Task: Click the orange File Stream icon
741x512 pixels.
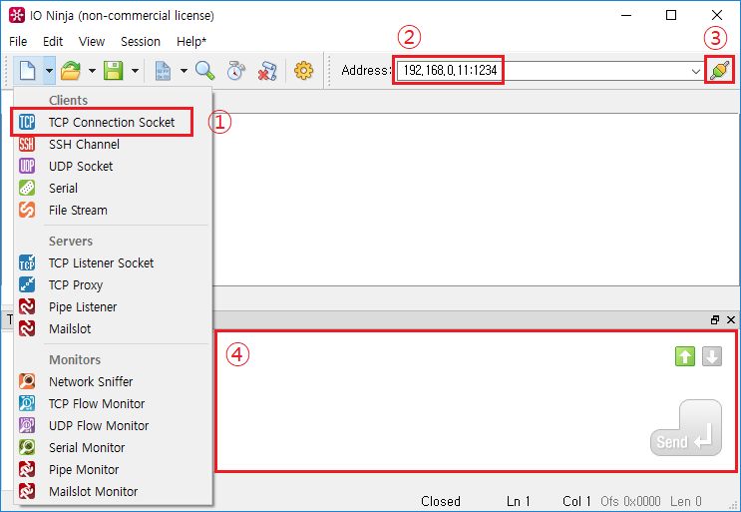Action: [x=27, y=210]
